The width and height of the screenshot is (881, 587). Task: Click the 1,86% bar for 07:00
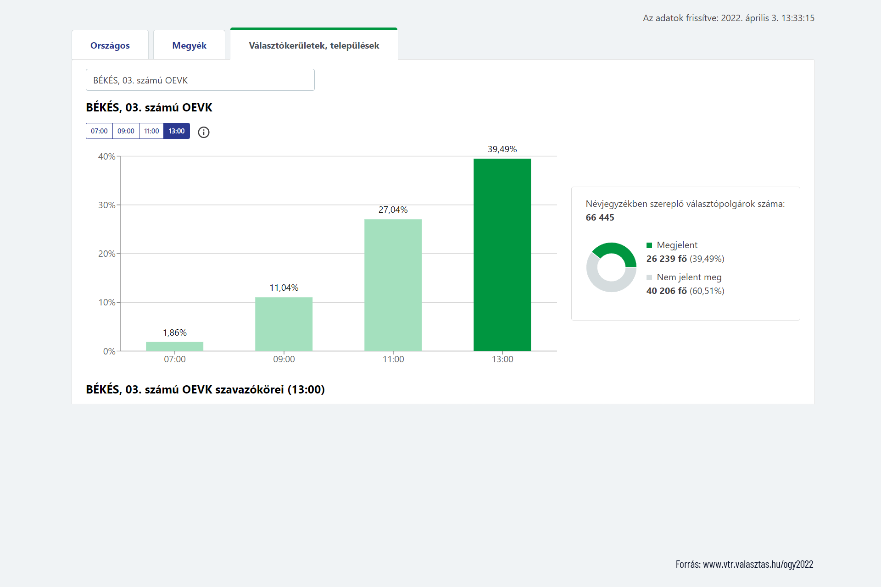coord(174,346)
